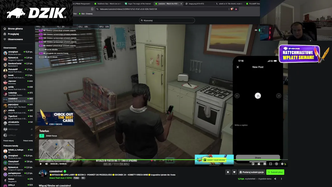
Task: Close the czesioinvi VOD tab
Action: (x=181, y=4)
